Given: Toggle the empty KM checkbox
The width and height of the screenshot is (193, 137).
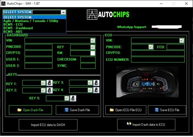Looking at the screenshot, I should [93, 53].
